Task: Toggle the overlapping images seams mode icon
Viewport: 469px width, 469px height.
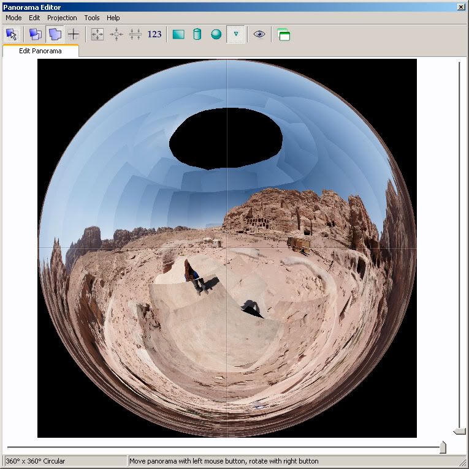Action: click(x=36, y=34)
